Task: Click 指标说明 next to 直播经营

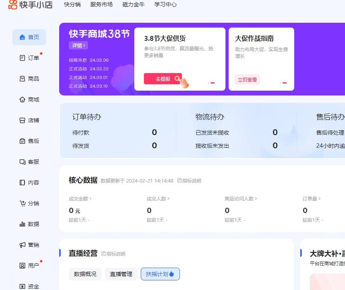Action: coord(113,254)
